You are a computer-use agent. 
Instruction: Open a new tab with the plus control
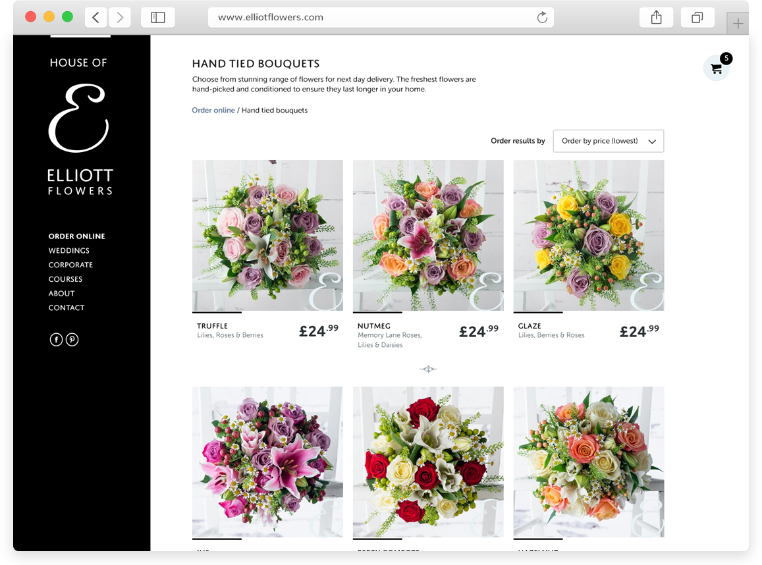click(x=738, y=23)
